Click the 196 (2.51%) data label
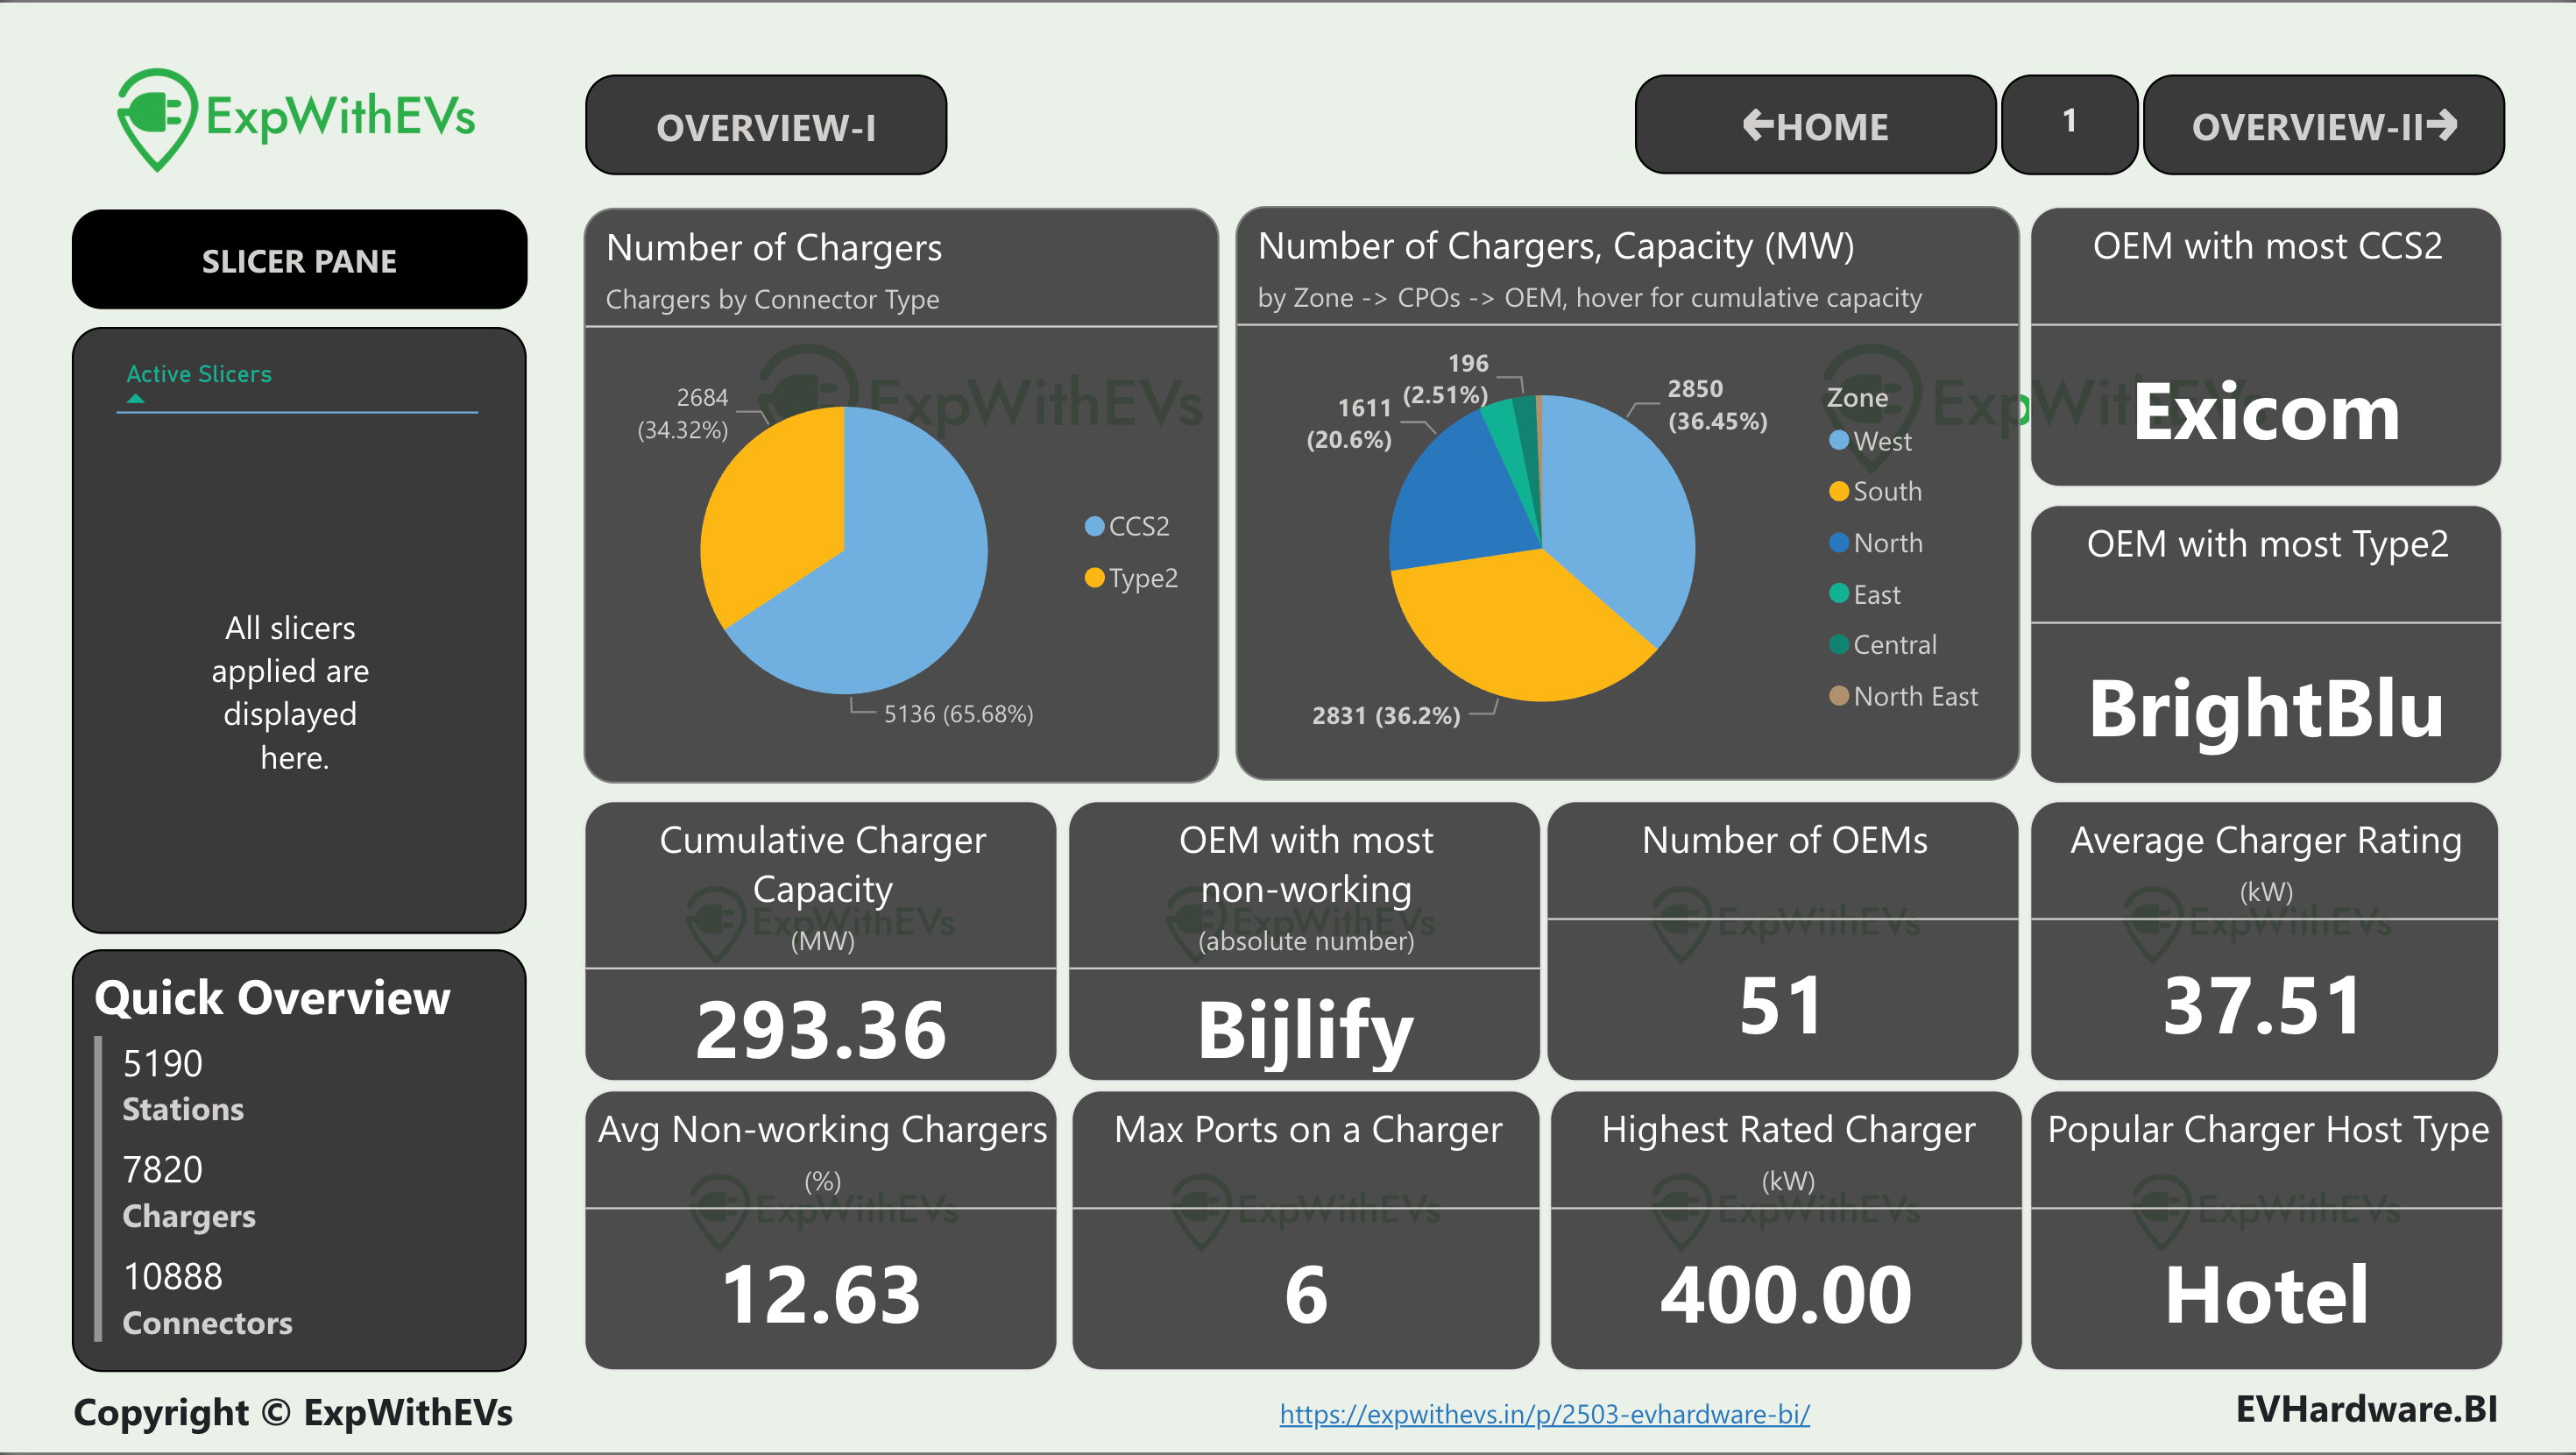 point(1445,379)
